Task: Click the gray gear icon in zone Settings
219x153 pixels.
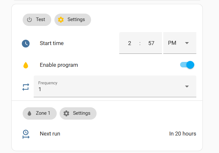Action: pos(66,113)
